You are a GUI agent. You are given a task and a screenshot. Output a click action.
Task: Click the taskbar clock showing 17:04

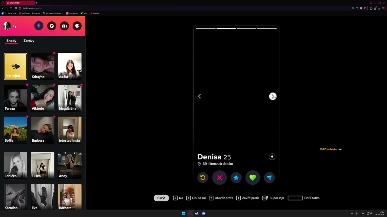(380, 213)
